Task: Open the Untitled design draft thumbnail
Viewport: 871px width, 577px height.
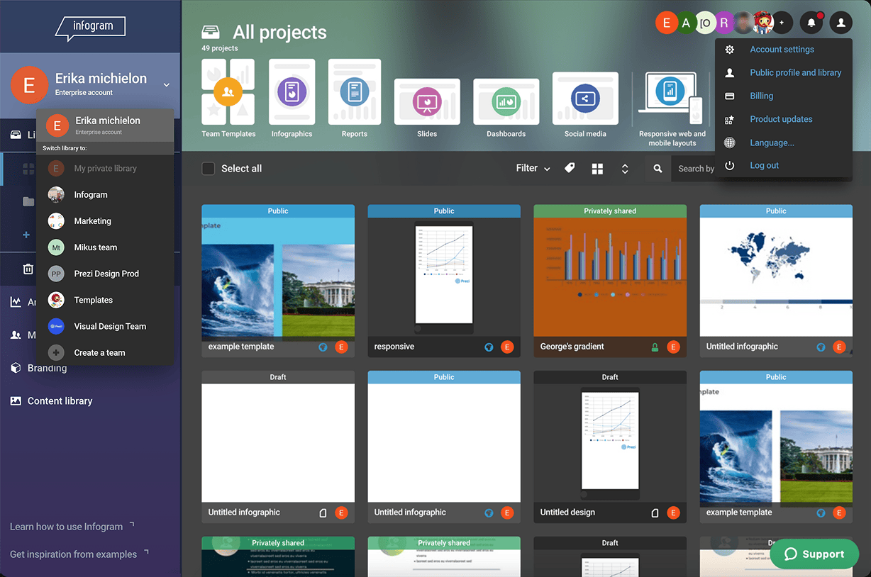Action: (610, 443)
